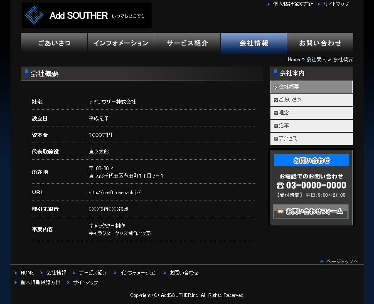
Task: Open 個人情報保護方針 link in the header
Action: [x=293, y=4]
